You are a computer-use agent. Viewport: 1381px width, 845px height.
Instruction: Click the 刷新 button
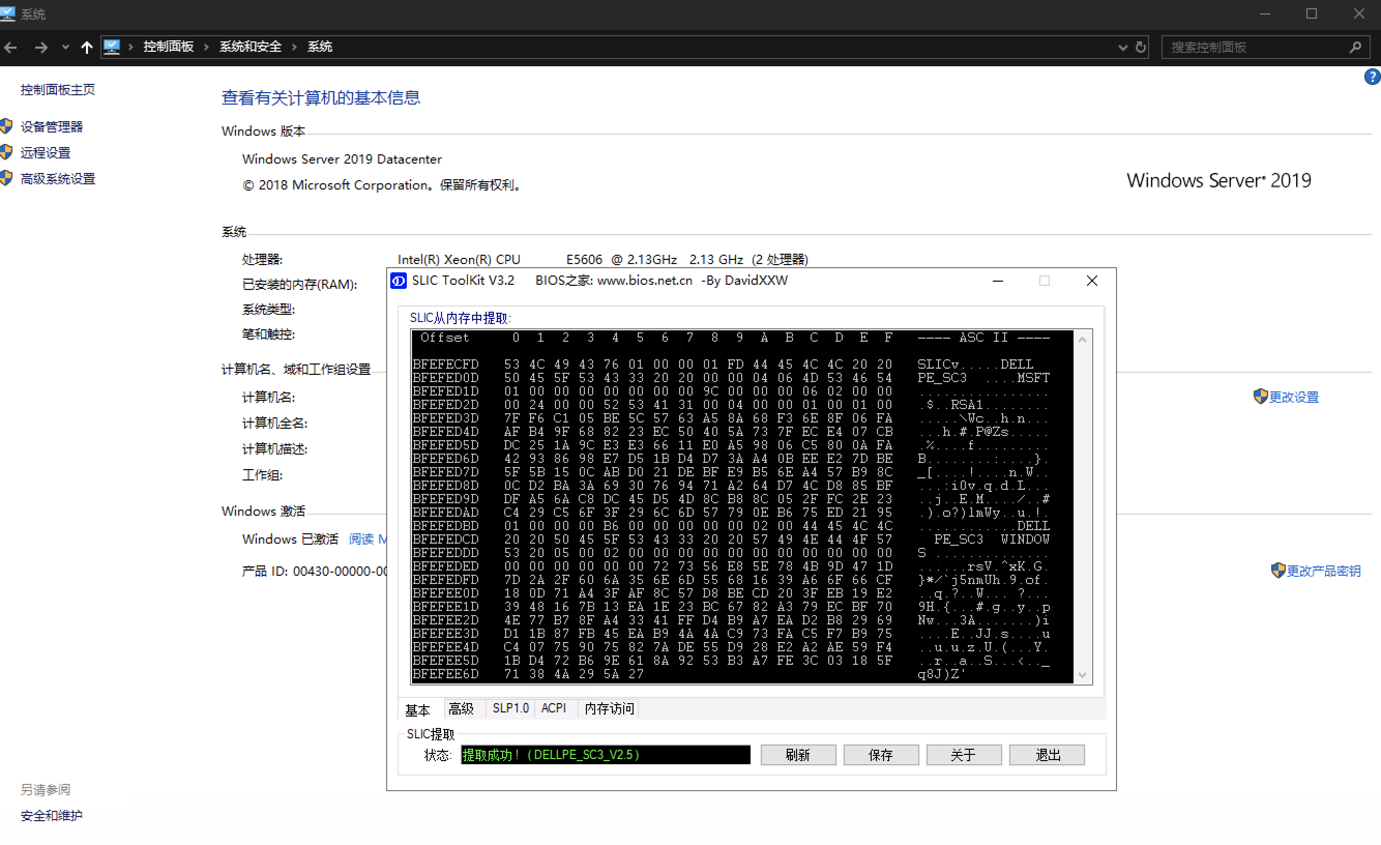coord(798,755)
